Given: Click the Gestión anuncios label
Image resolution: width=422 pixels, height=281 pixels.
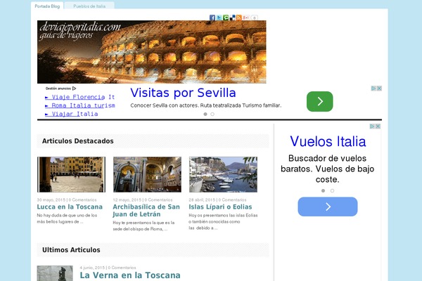Looking at the screenshot, I should pos(58,89).
